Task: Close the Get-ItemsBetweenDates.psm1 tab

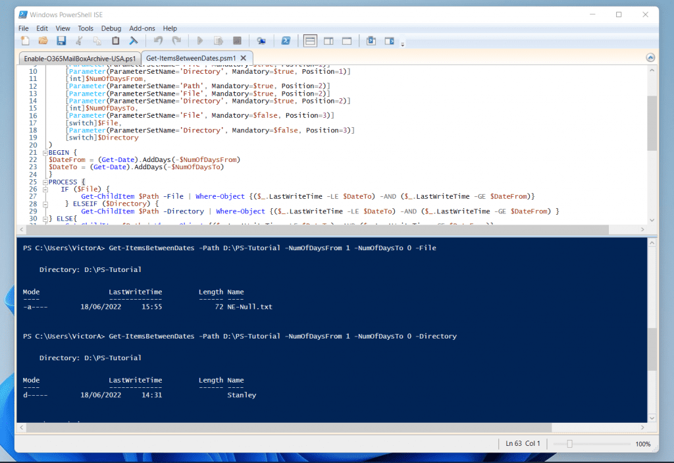Action: (x=244, y=58)
